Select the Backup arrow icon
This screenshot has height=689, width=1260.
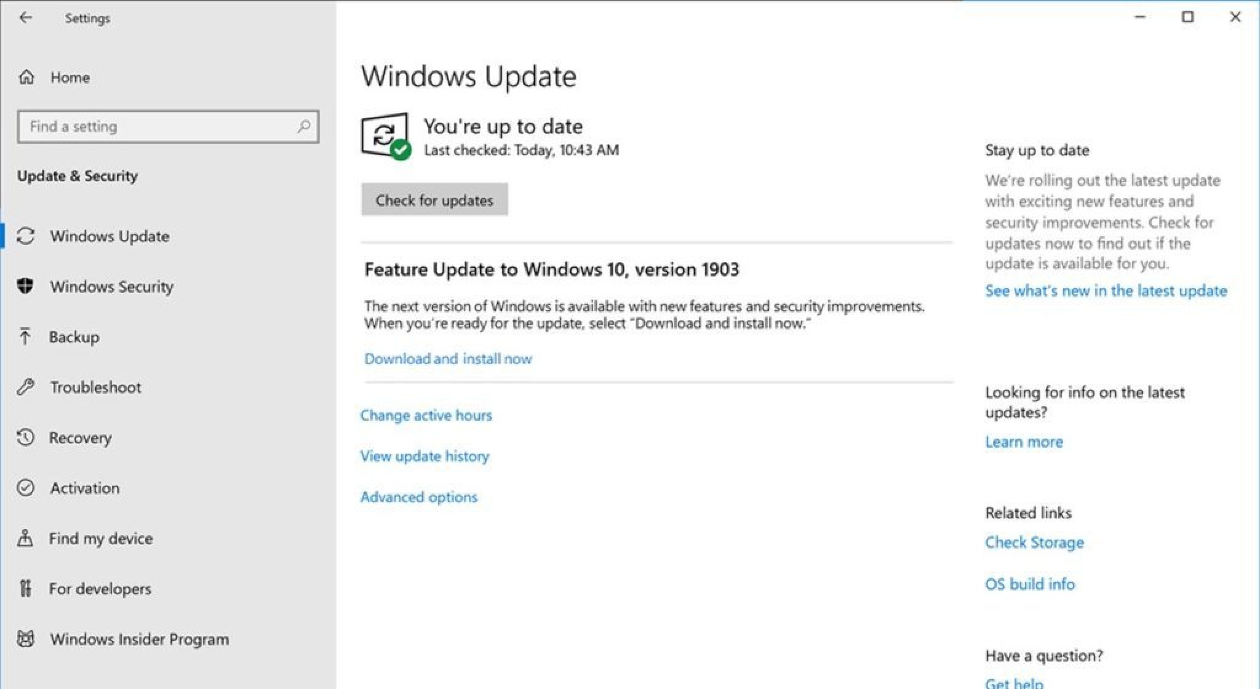26,337
